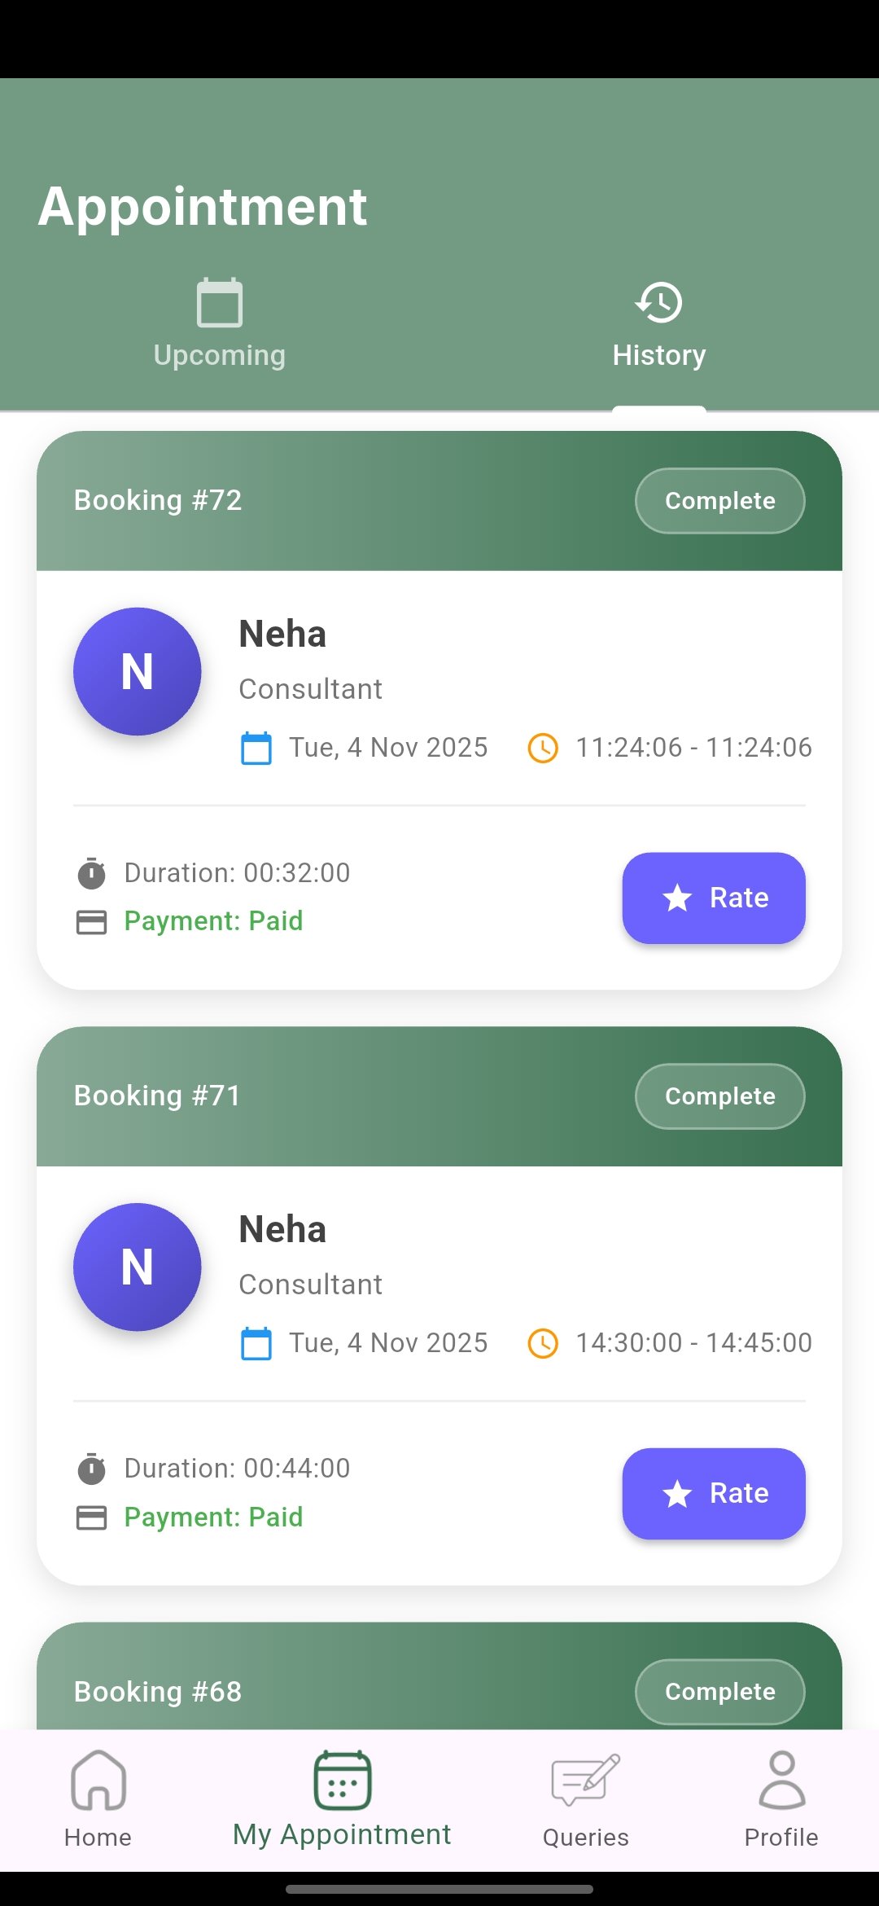
Task: Tap the Complete badge on Booking #68
Action: 719,1692
